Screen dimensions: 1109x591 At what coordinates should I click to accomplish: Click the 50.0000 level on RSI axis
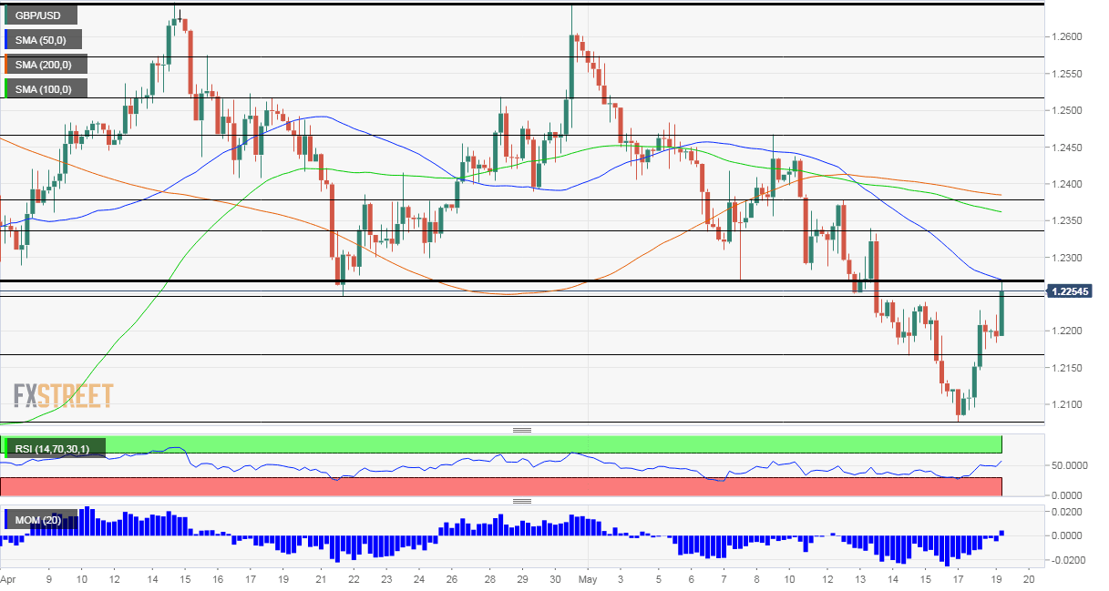(1069, 465)
